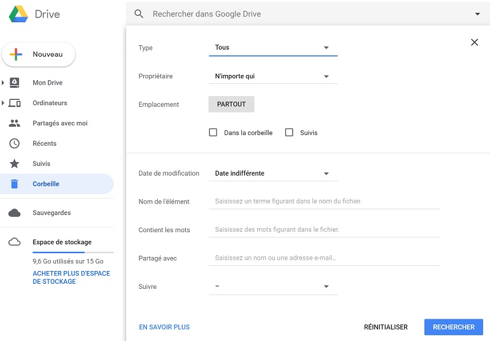Check the Dans la corbeille checkbox
The image size is (490, 341).
[x=213, y=132]
